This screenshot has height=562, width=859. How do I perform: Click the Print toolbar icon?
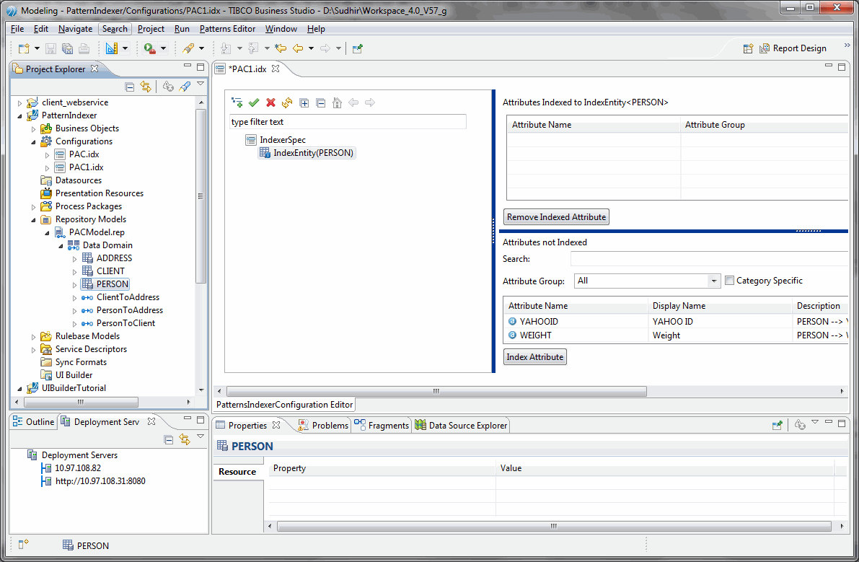[84, 48]
